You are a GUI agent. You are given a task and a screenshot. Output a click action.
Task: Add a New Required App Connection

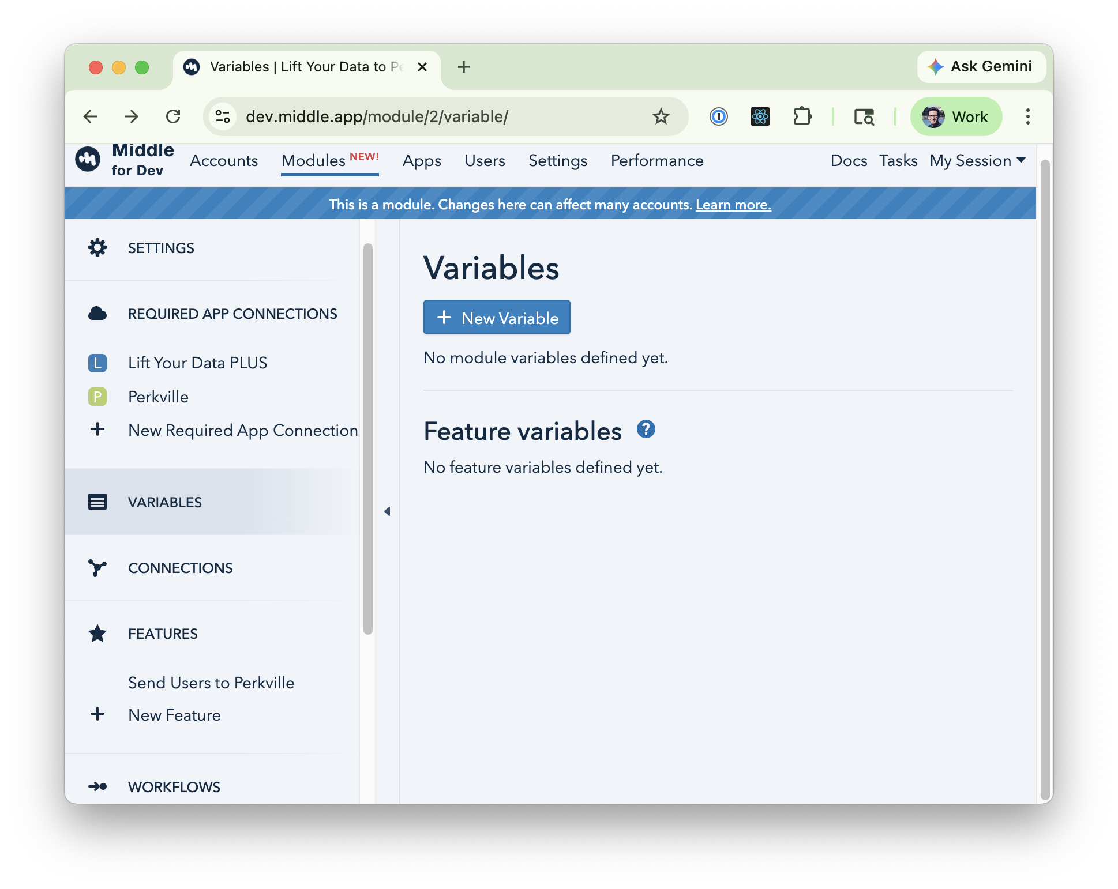pos(242,430)
